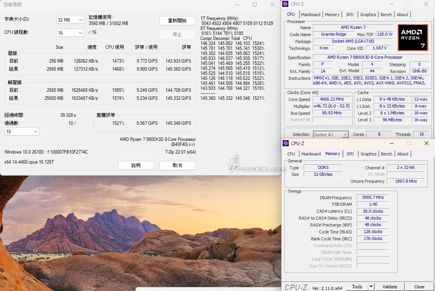The image size is (435, 291).
Task: Click the Stop (停止) button
Action: [177, 35]
